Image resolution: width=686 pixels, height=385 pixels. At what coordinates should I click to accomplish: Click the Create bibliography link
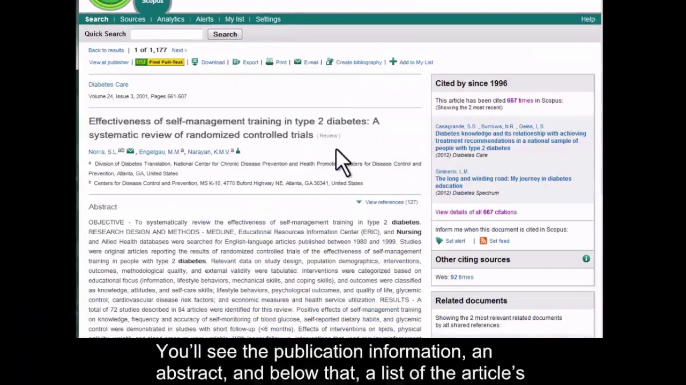(359, 63)
